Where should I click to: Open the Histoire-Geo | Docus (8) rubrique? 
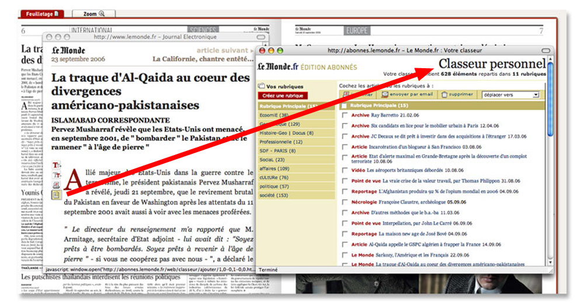[296, 133]
